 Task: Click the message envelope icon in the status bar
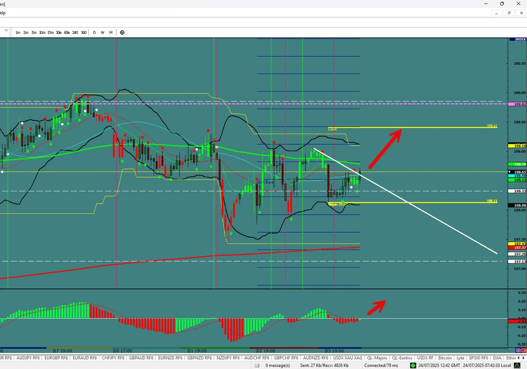[258, 365]
